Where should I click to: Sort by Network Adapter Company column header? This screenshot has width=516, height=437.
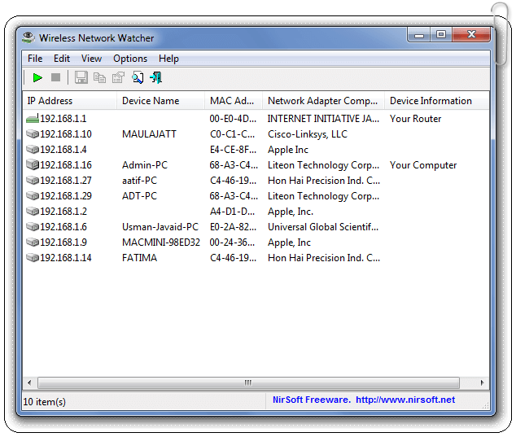coord(323,101)
